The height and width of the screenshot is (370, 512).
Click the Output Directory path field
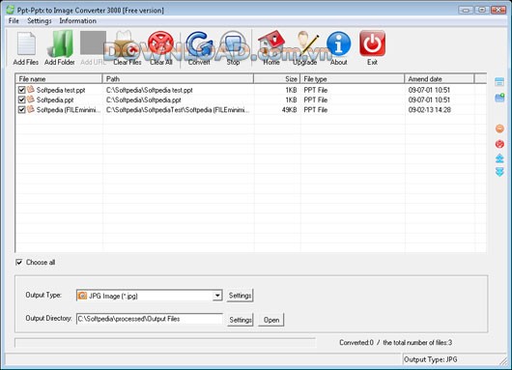tap(150, 319)
